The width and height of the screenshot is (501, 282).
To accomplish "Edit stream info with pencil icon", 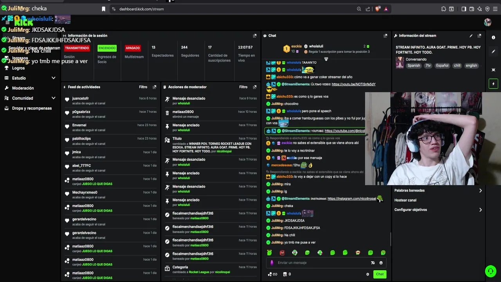I will pos(471,36).
